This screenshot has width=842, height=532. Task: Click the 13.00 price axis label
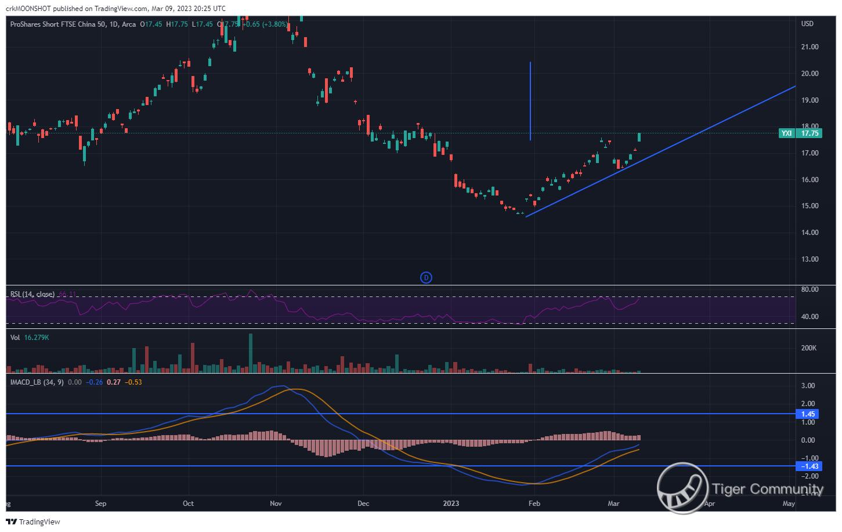810,259
